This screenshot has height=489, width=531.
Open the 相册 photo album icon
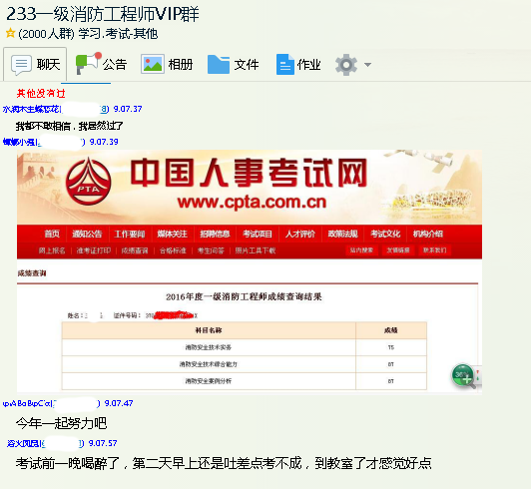[153, 64]
